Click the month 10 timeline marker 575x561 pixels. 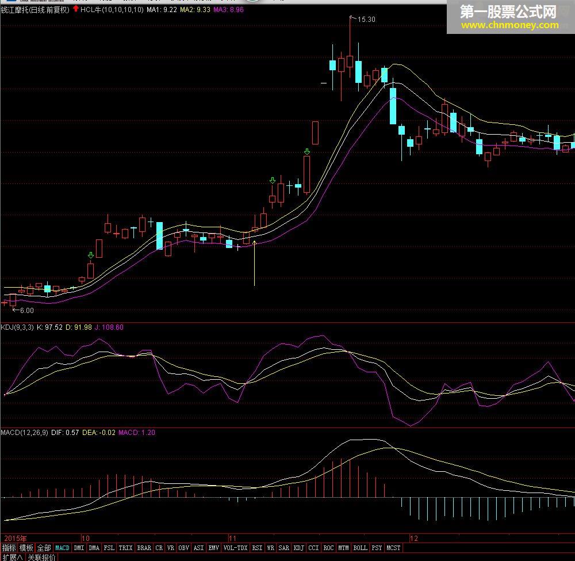86,538
